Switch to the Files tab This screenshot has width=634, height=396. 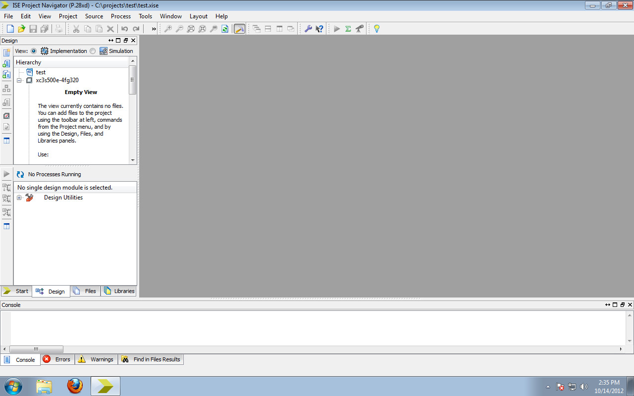(x=85, y=291)
